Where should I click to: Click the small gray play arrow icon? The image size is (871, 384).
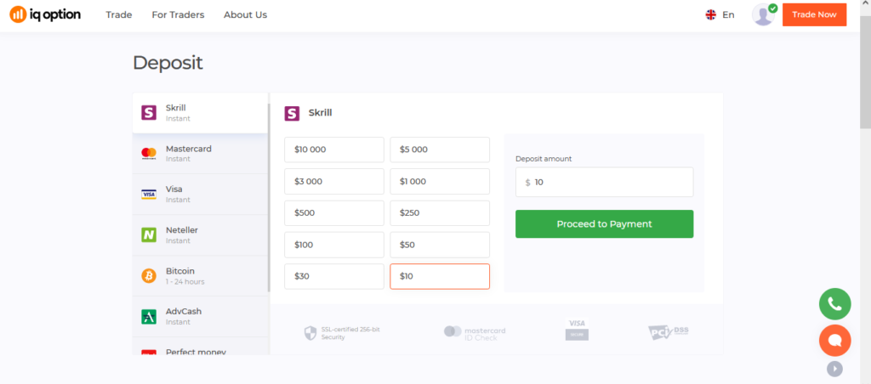[x=834, y=369]
